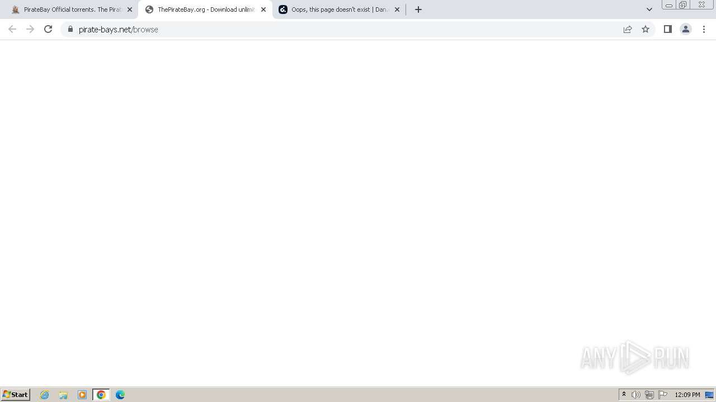
Task: Open the Action Center flag icon
Action: tap(663, 395)
